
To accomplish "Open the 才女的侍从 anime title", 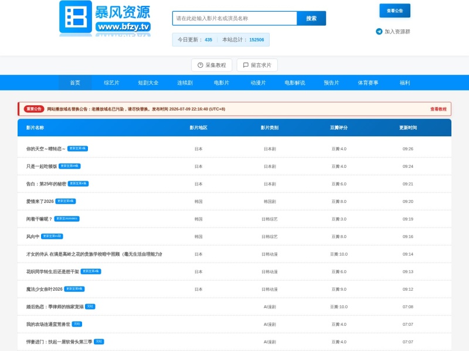I will point(94,254).
